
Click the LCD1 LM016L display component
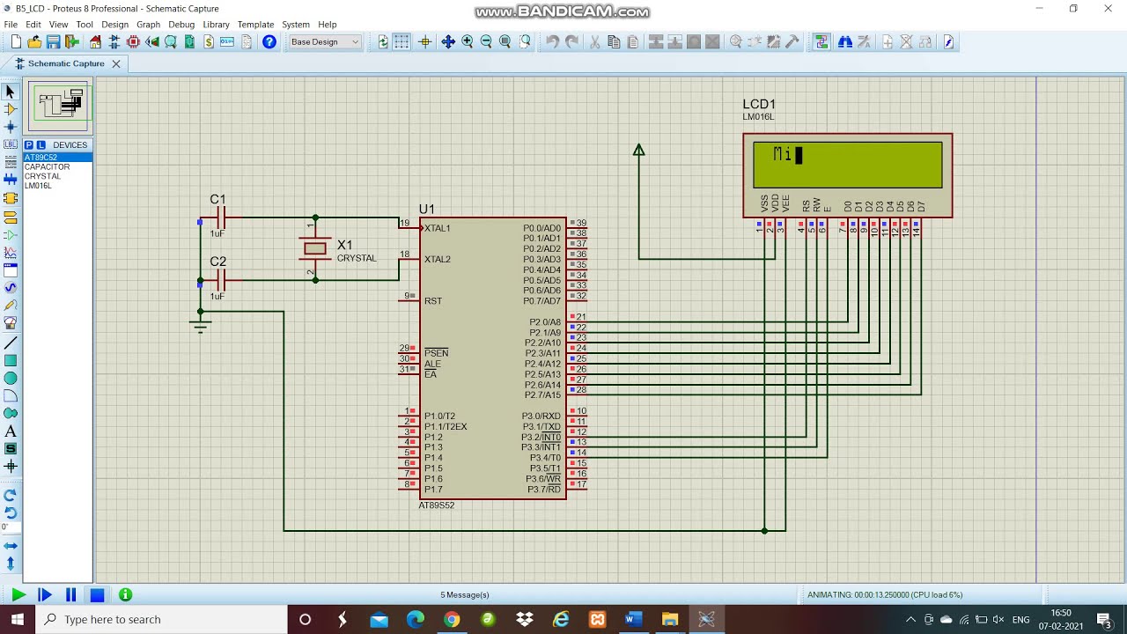[847, 175]
